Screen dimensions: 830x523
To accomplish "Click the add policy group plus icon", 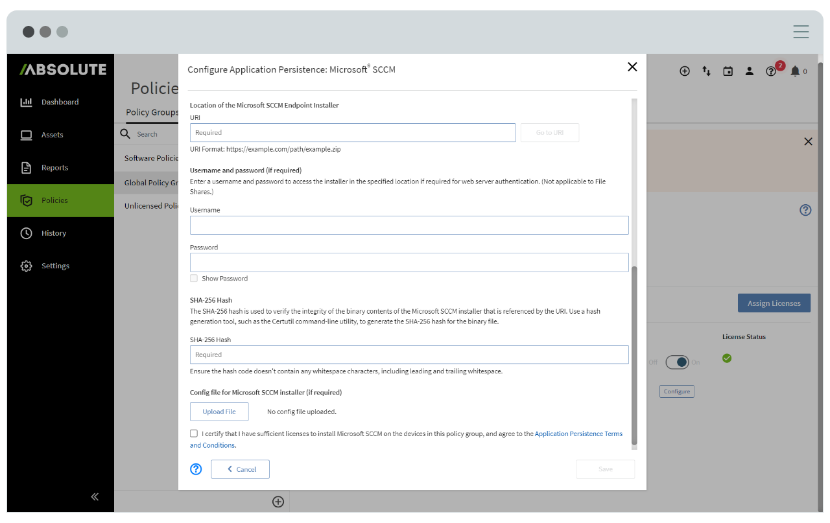I will 278,501.
